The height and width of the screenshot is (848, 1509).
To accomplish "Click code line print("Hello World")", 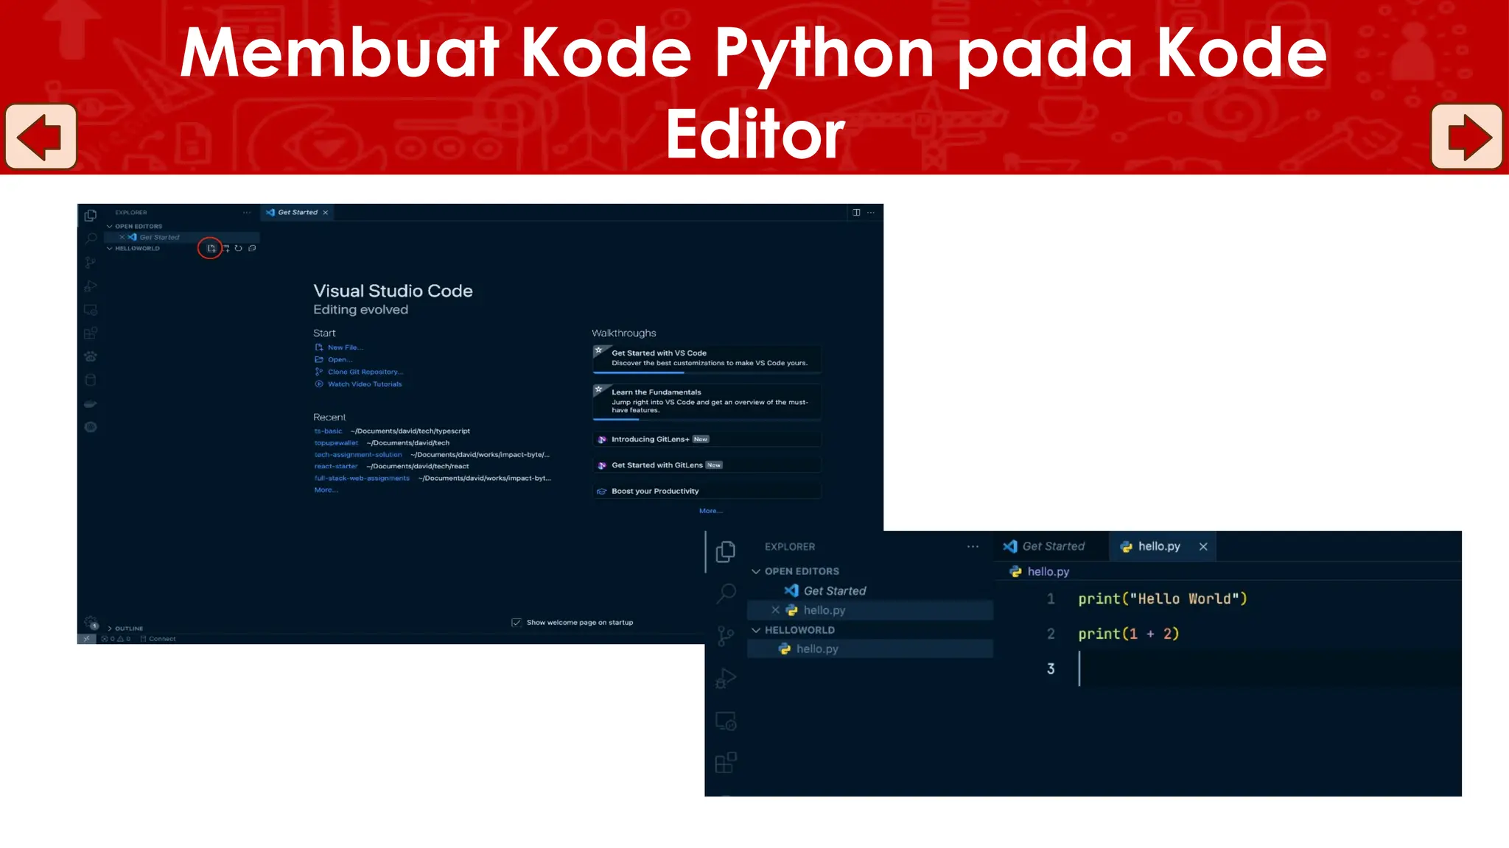I will [1163, 598].
